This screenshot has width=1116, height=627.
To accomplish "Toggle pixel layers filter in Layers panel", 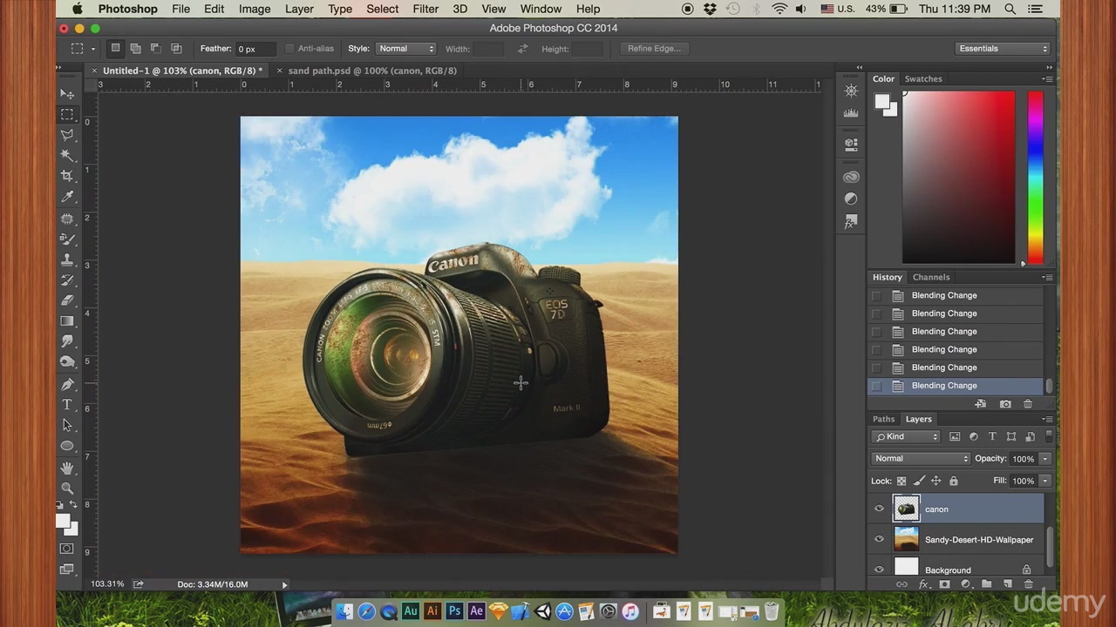I will [955, 436].
